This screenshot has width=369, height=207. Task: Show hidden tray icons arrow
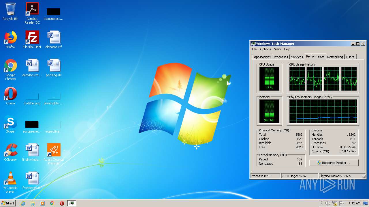(x=321, y=203)
